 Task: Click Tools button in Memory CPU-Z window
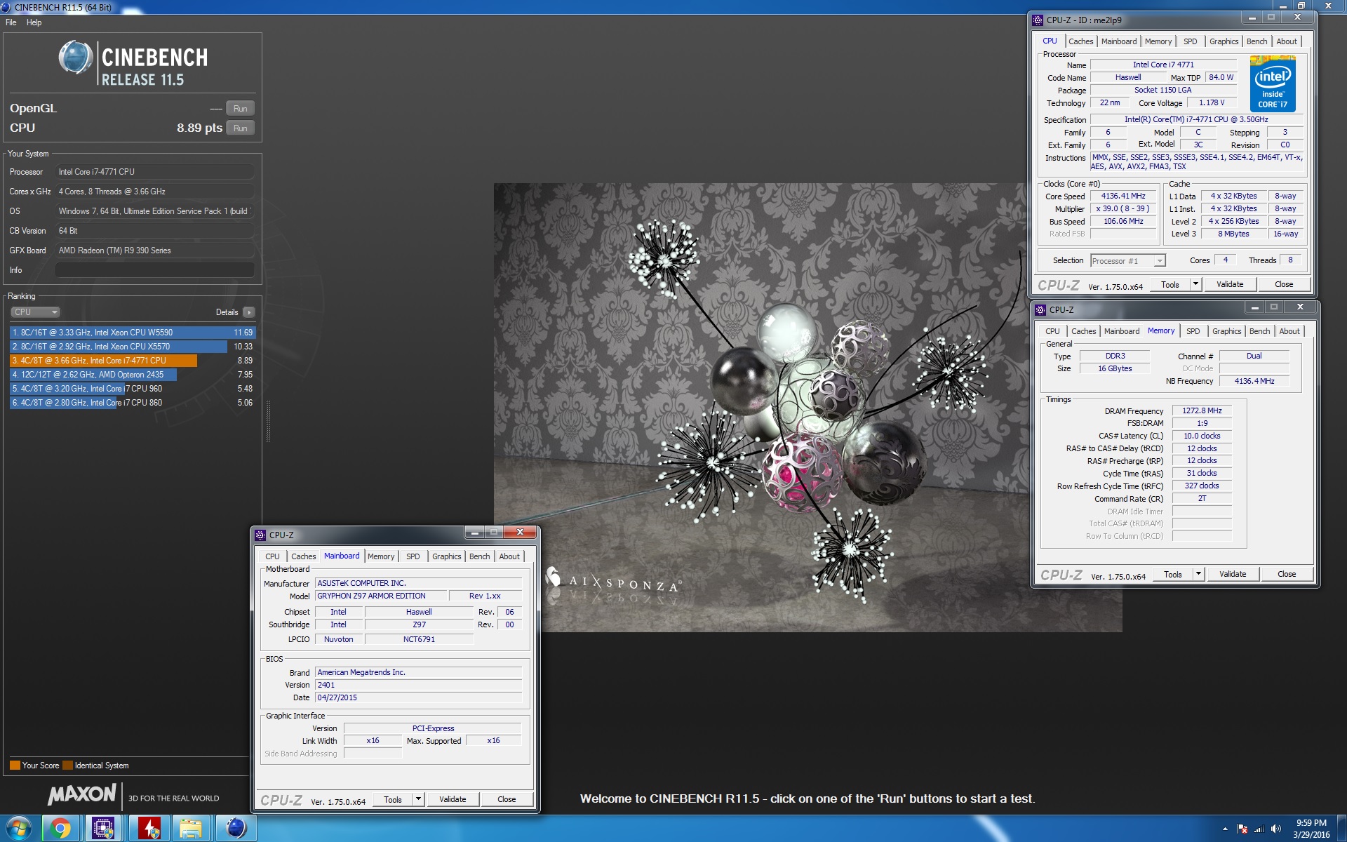[1172, 574]
